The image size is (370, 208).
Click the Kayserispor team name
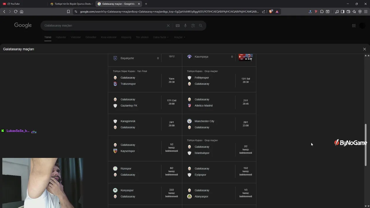[128, 151]
